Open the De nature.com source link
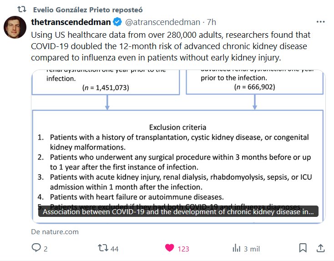334x261 pixels. point(55,231)
